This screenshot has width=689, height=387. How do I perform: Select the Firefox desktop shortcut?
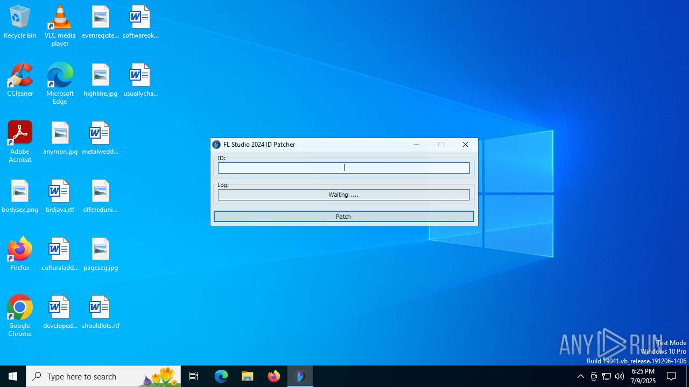(20, 255)
